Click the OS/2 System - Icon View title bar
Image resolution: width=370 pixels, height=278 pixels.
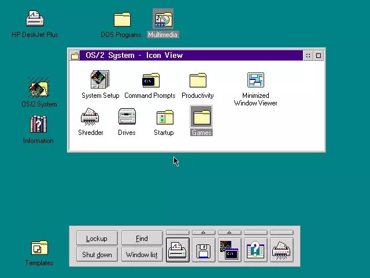click(x=191, y=56)
